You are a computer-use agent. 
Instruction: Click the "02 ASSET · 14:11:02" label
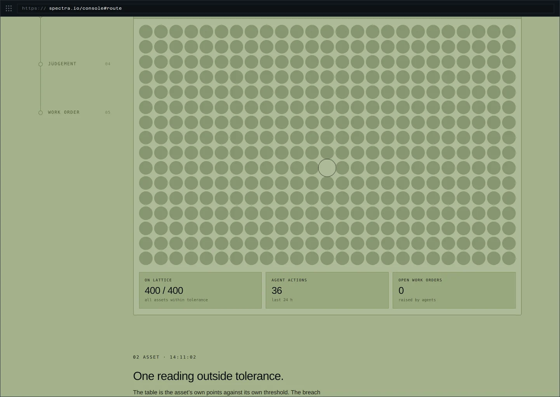pyautogui.click(x=165, y=357)
